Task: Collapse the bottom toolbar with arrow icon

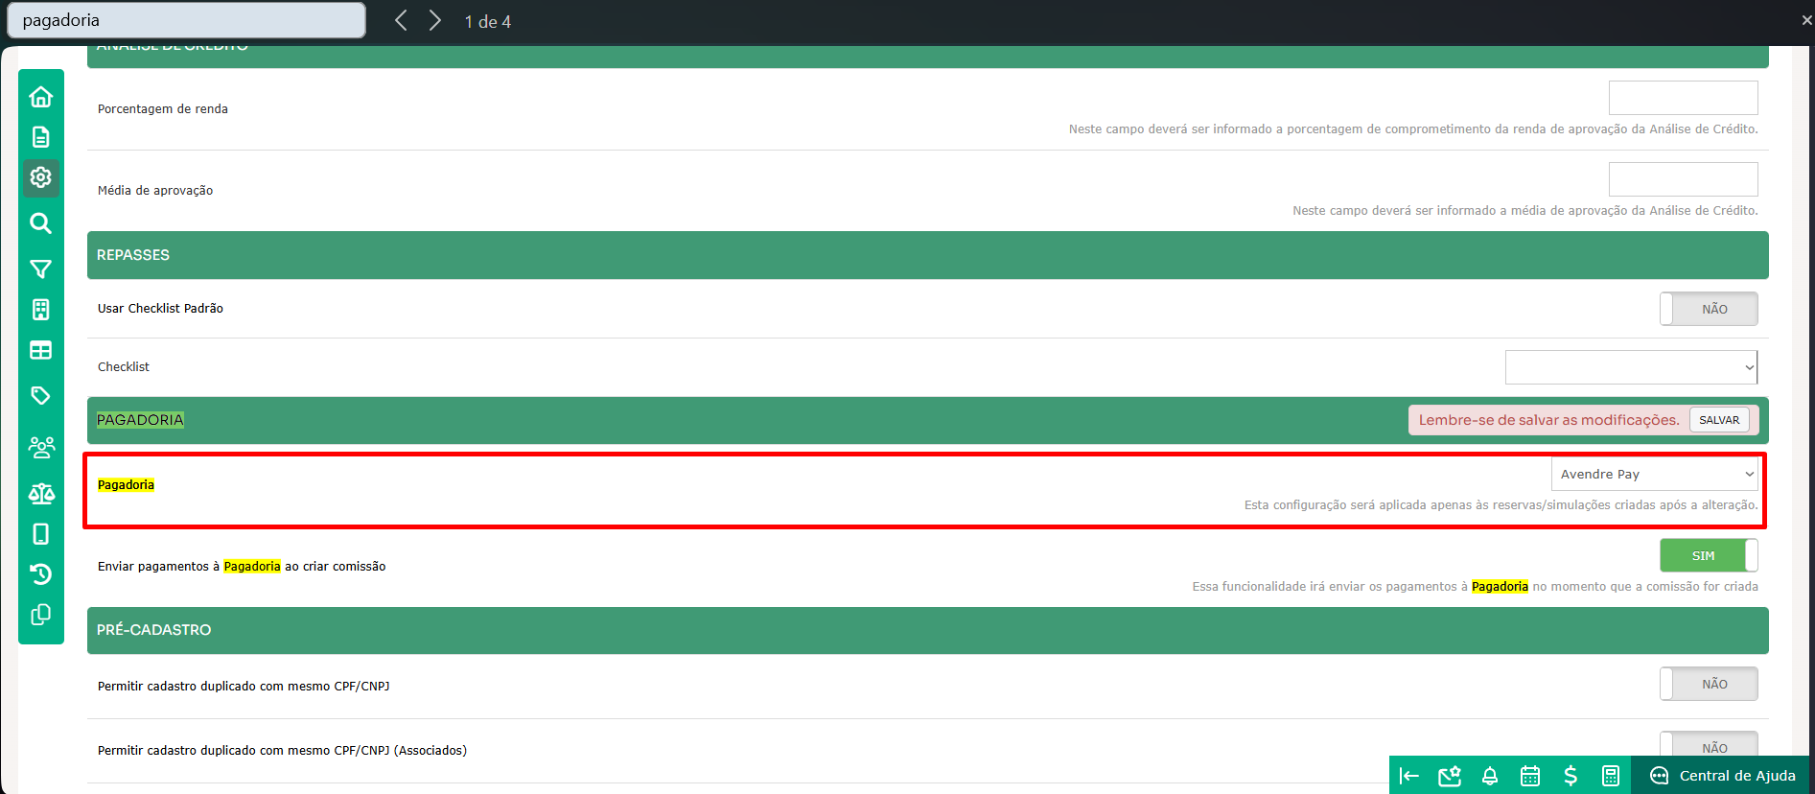Action: tap(1408, 776)
